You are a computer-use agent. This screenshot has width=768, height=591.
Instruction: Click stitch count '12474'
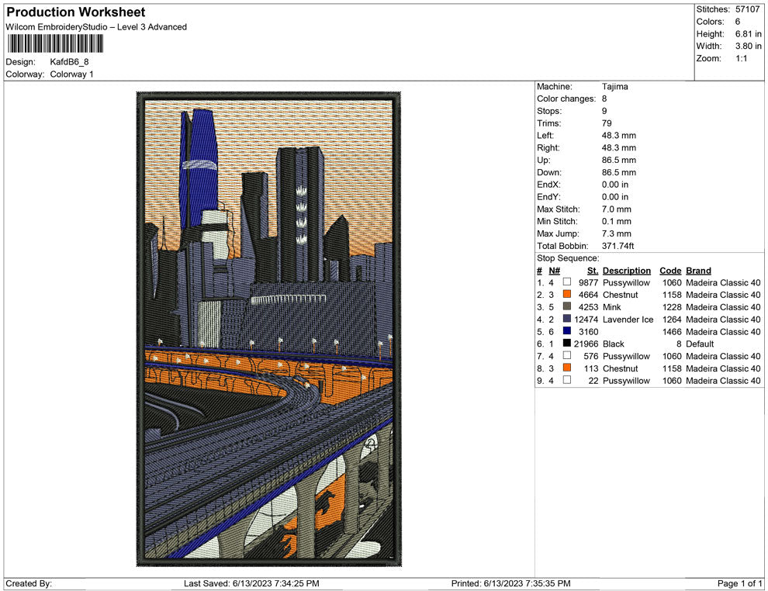(586, 320)
